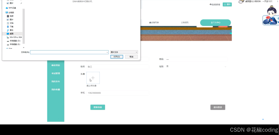The width and height of the screenshot is (279, 135).
Task: Click the 取消 button in file dialog
Action: pyautogui.click(x=131, y=57)
